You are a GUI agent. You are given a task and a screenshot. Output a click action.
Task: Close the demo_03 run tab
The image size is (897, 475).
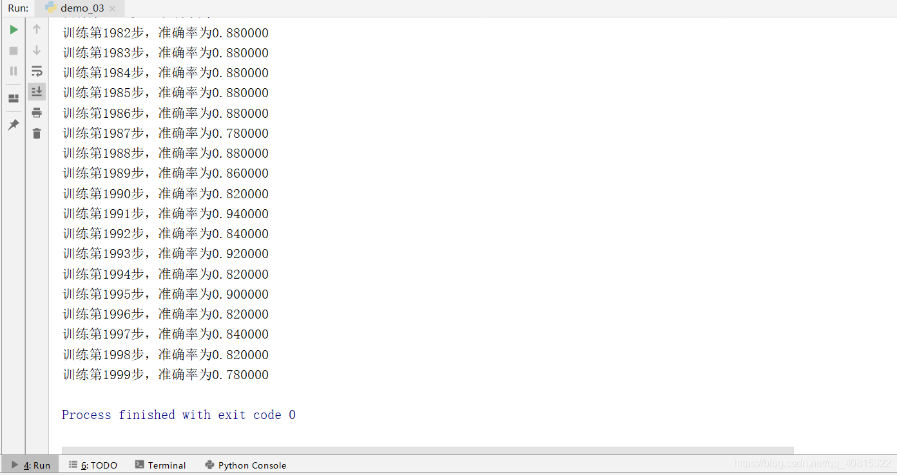click(113, 9)
